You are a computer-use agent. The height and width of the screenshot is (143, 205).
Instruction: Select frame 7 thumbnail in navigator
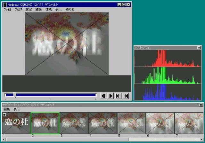tap(189, 123)
